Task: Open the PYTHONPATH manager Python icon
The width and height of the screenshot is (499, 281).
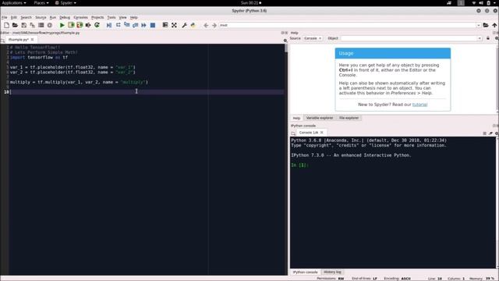Action: point(193,25)
